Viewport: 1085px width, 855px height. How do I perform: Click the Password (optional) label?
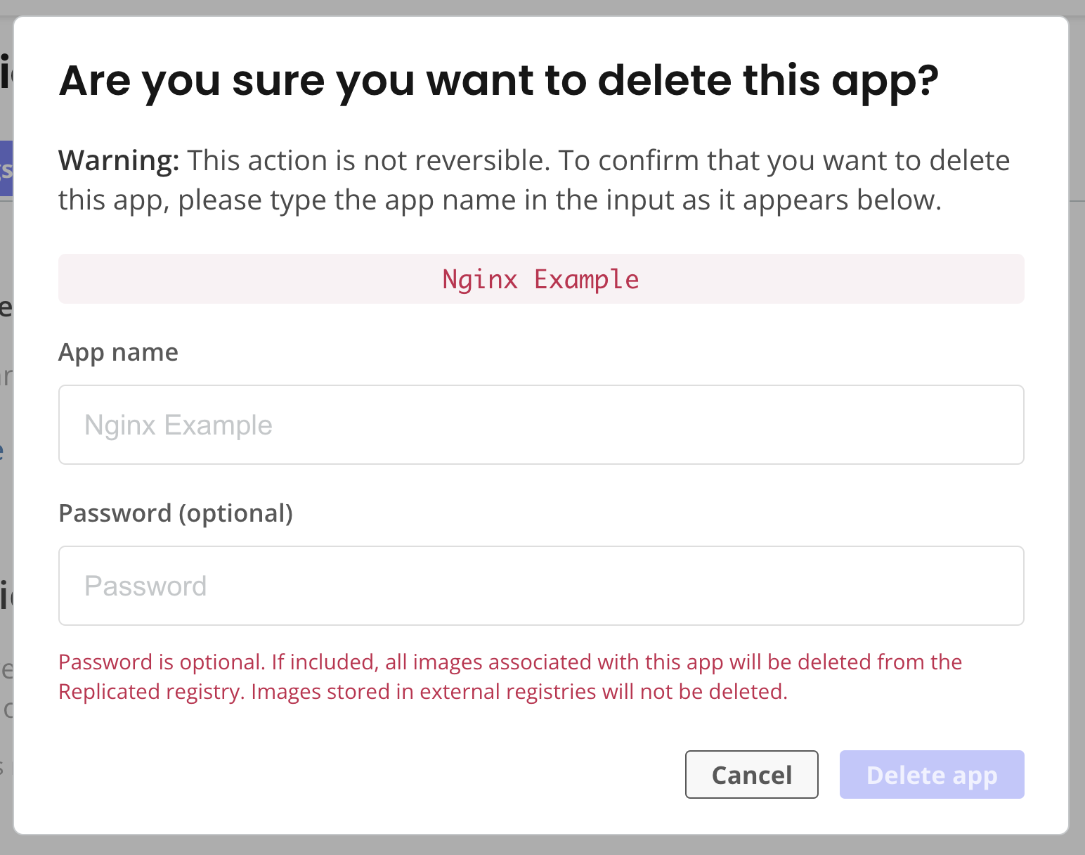[x=176, y=513]
